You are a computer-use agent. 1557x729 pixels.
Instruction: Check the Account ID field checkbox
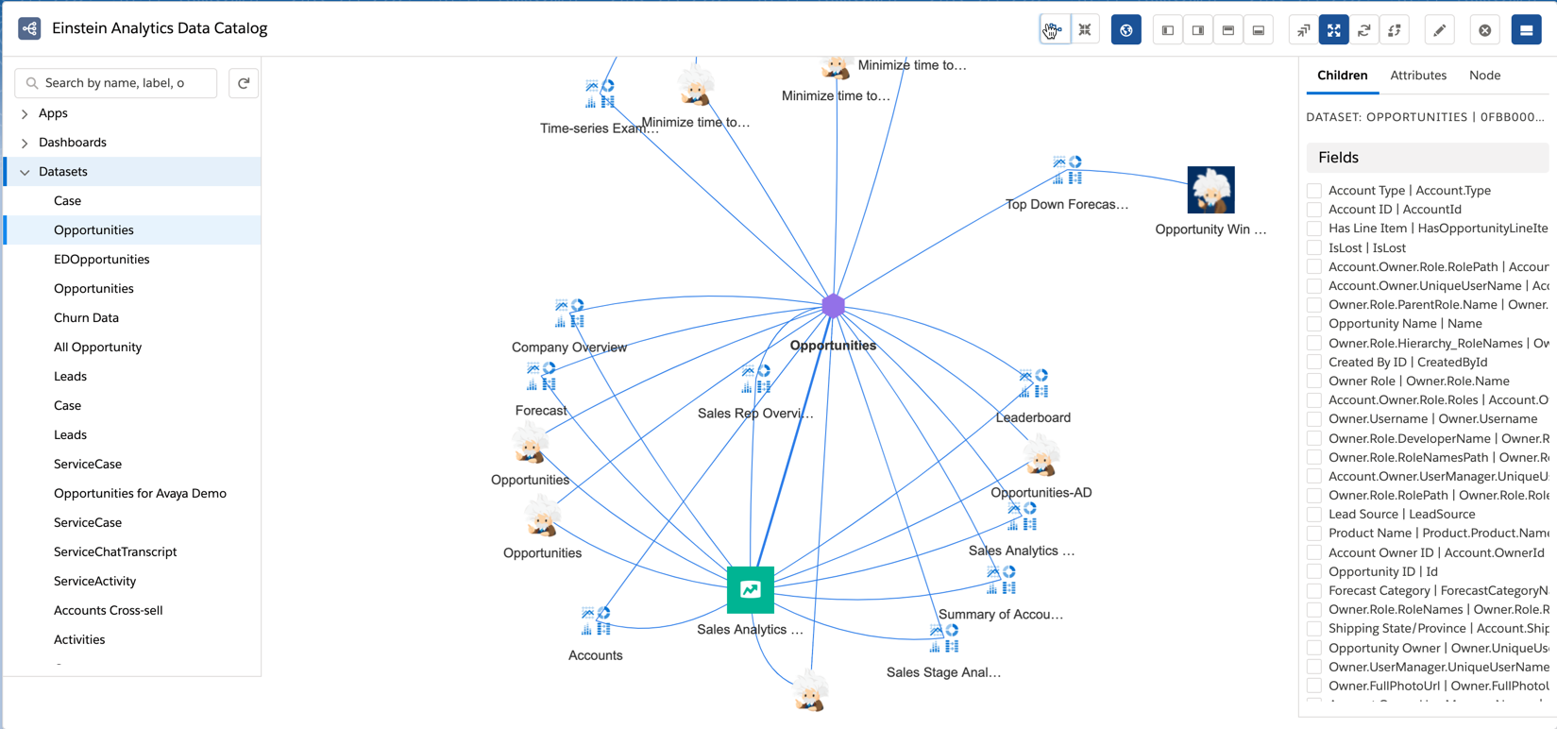tap(1314, 210)
